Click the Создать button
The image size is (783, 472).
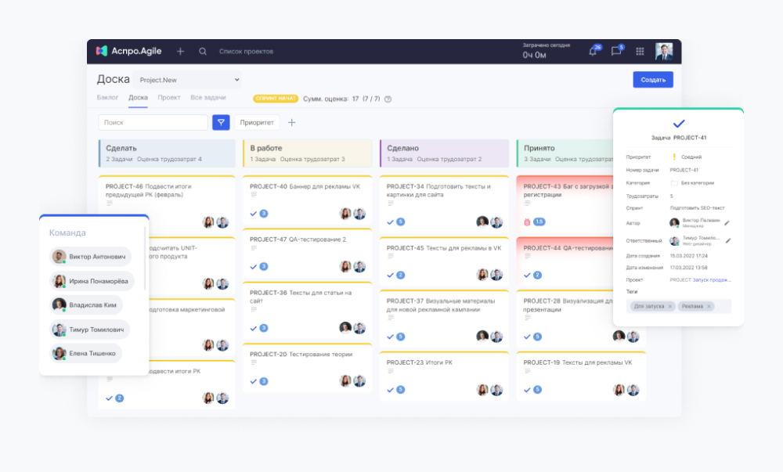tap(653, 80)
